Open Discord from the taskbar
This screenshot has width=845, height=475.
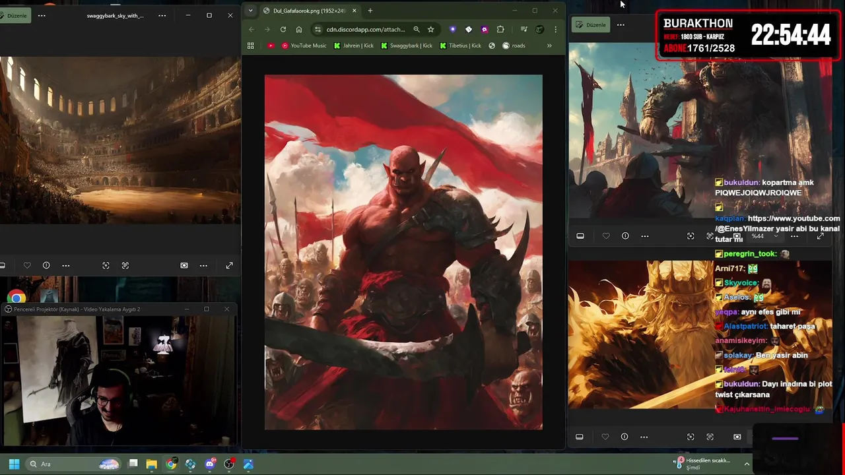point(210,464)
